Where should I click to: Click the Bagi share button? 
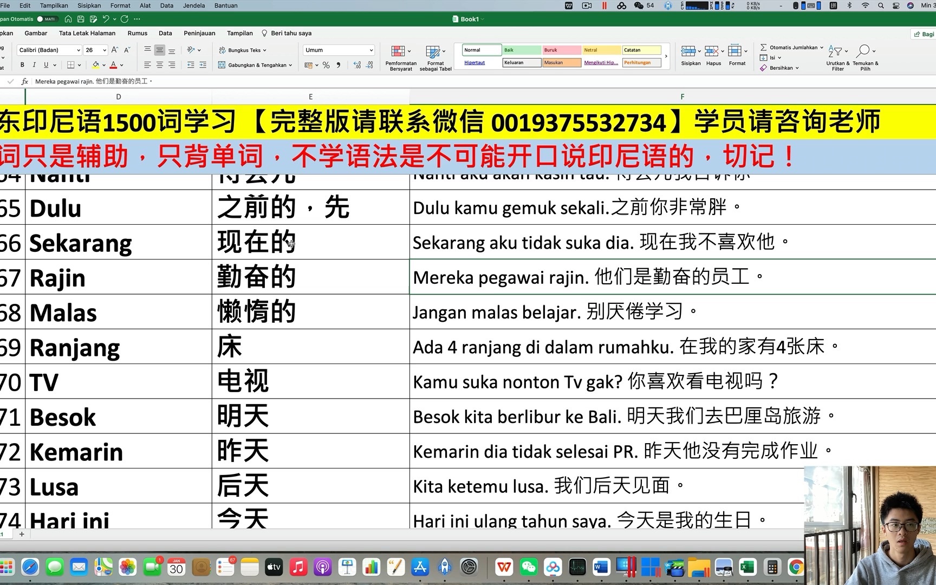(x=924, y=34)
